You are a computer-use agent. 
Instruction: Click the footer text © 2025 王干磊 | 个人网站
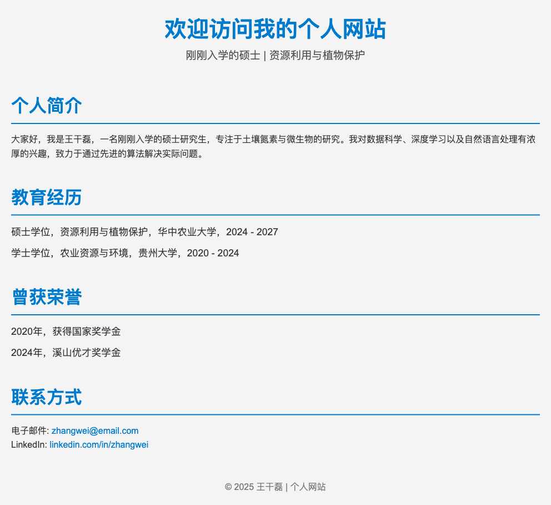click(275, 487)
